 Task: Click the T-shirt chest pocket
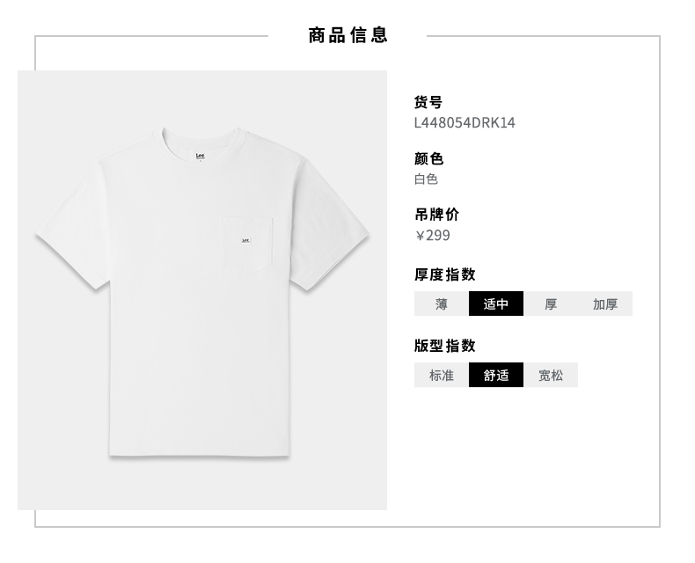[246, 244]
